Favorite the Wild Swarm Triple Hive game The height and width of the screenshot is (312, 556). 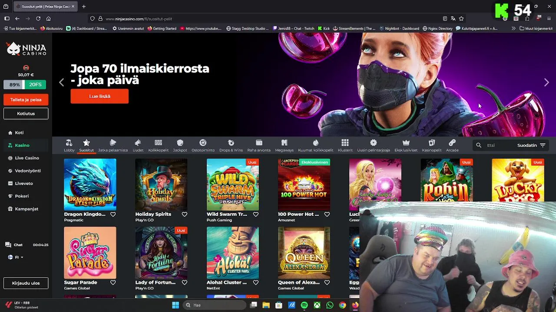coord(255,214)
